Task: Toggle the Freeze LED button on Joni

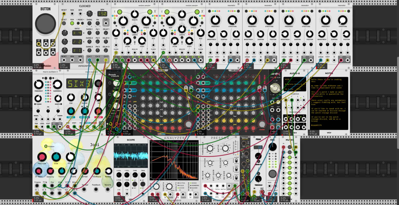Action: tap(46, 146)
